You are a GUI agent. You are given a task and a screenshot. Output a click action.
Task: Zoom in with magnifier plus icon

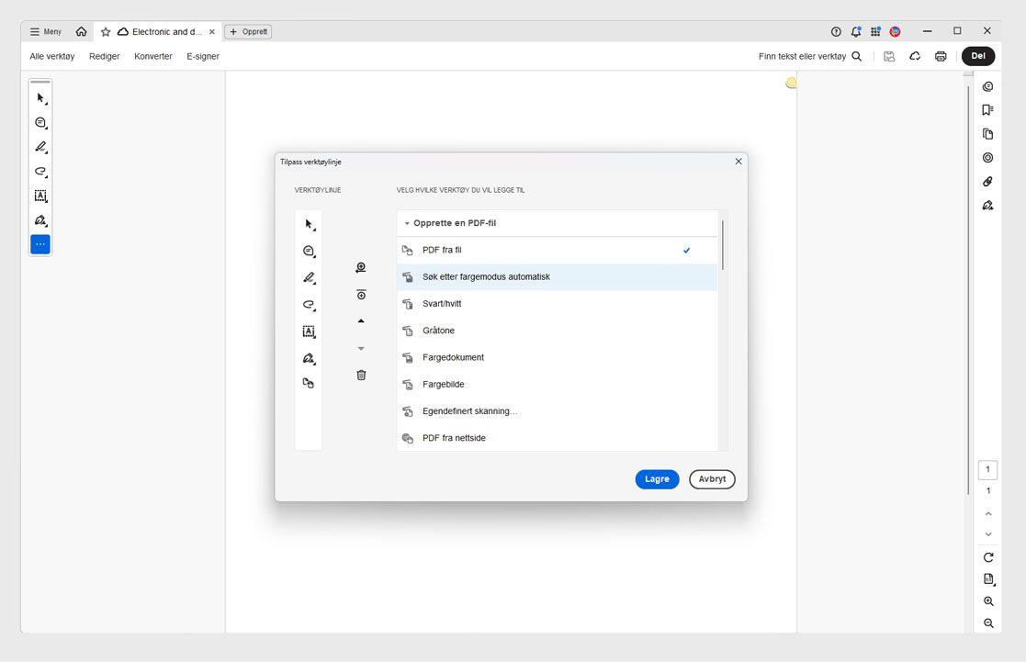(988, 601)
